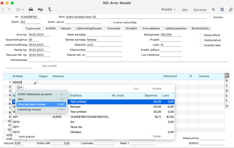Switch to row view A
Viewport: 234px width, 148px height.
[x=227, y=76]
